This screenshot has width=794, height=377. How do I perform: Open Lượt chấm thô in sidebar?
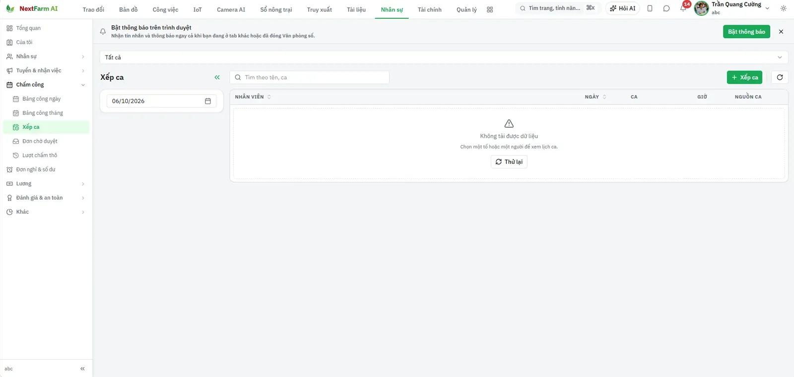46,155
